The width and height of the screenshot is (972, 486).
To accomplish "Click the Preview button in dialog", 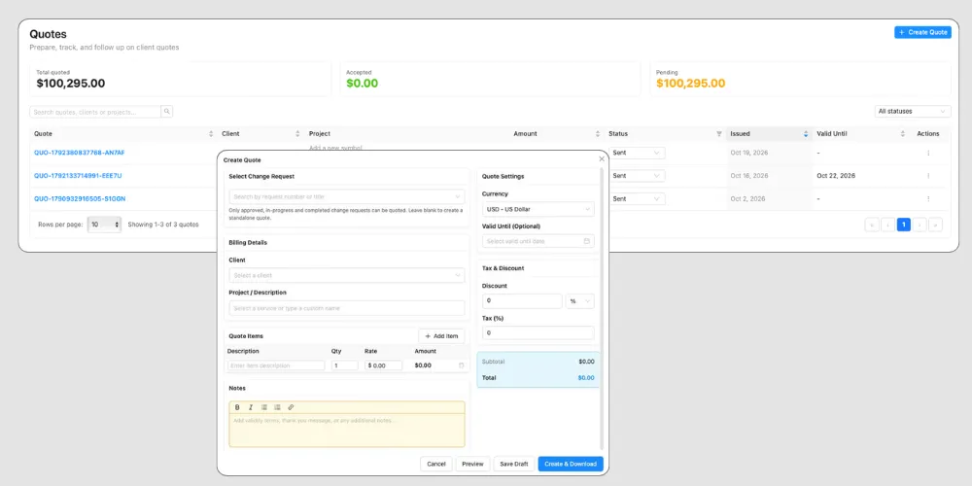I will 473,464.
